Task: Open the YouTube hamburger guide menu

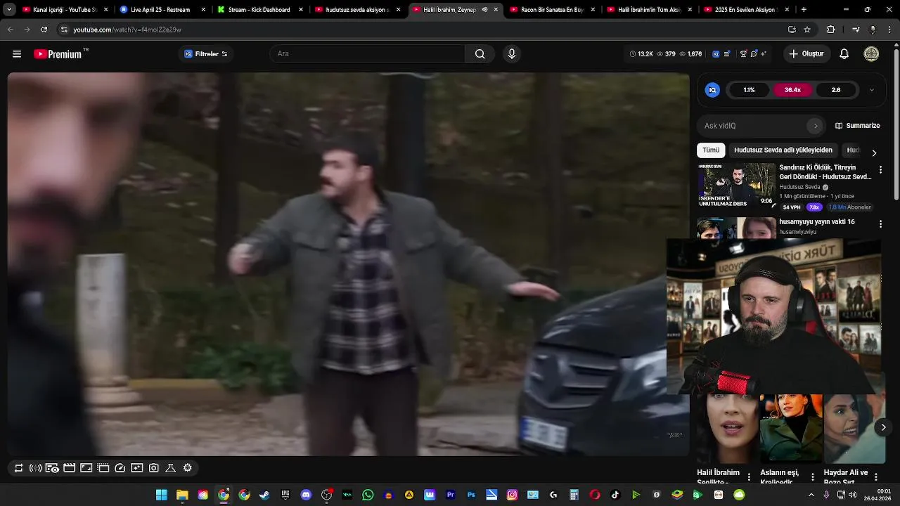Action: click(17, 54)
